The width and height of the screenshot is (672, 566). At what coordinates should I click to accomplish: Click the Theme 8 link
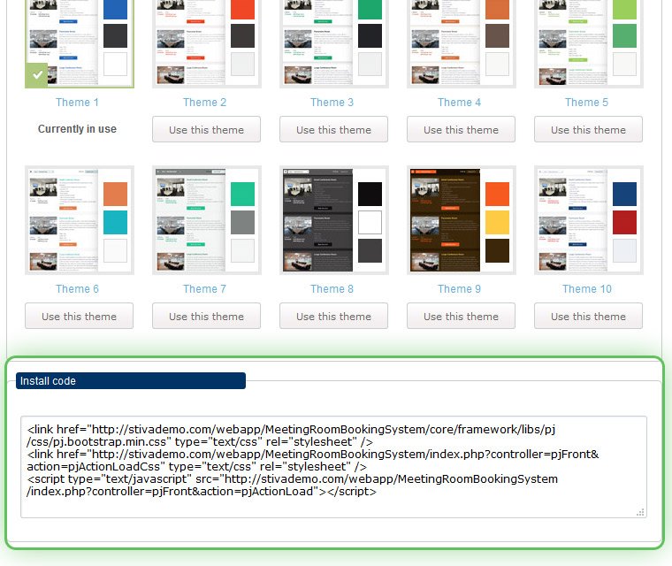(332, 289)
